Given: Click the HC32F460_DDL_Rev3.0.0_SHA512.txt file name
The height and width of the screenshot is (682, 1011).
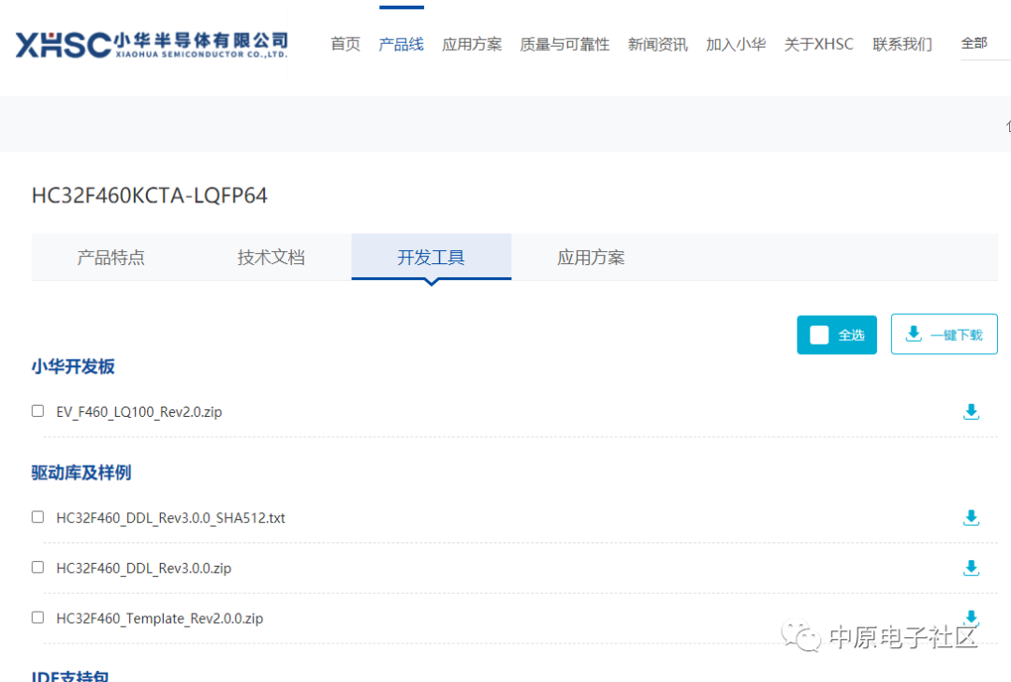Looking at the screenshot, I should coord(171,517).
